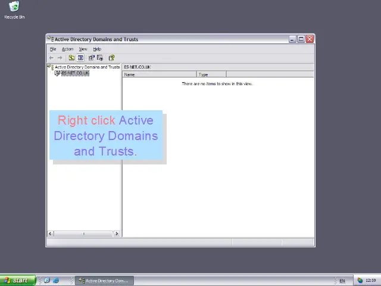The height and width of the screenshot is (286, 381).
Task: Open the Help menu
Action: click(x=97, y=49)
